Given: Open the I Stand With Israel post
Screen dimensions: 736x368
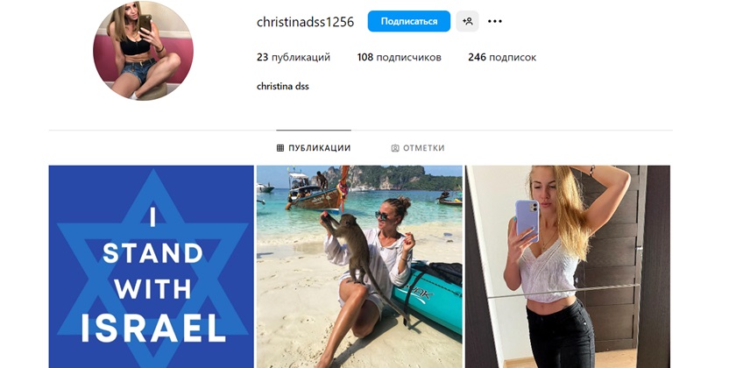Looking at the screenshot, I should pos(151,266).
